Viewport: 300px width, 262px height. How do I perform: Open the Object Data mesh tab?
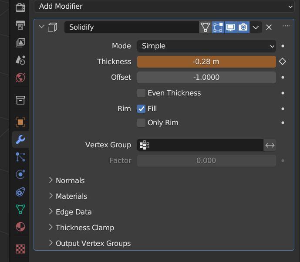coord(20,209)
